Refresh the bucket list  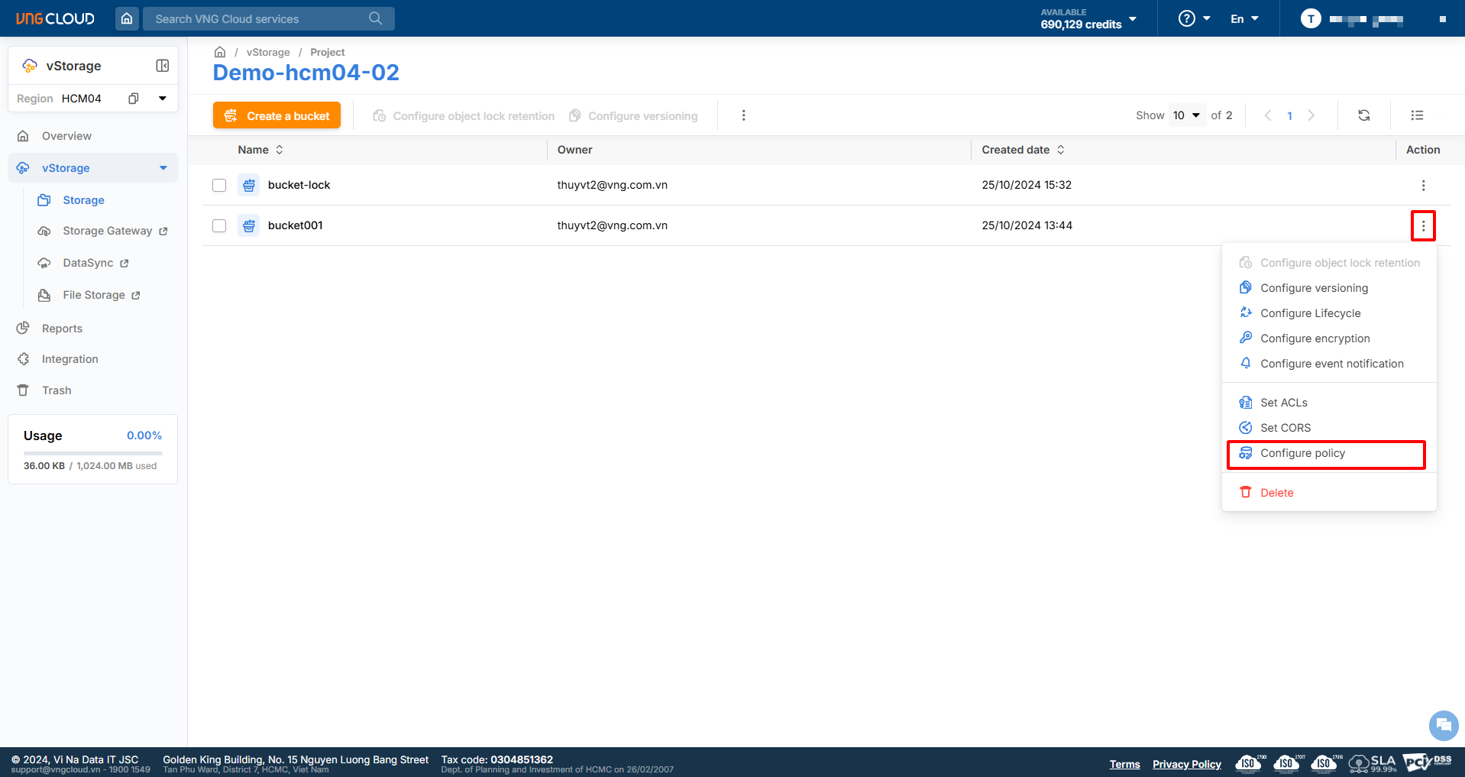(x=1363, y=115)
